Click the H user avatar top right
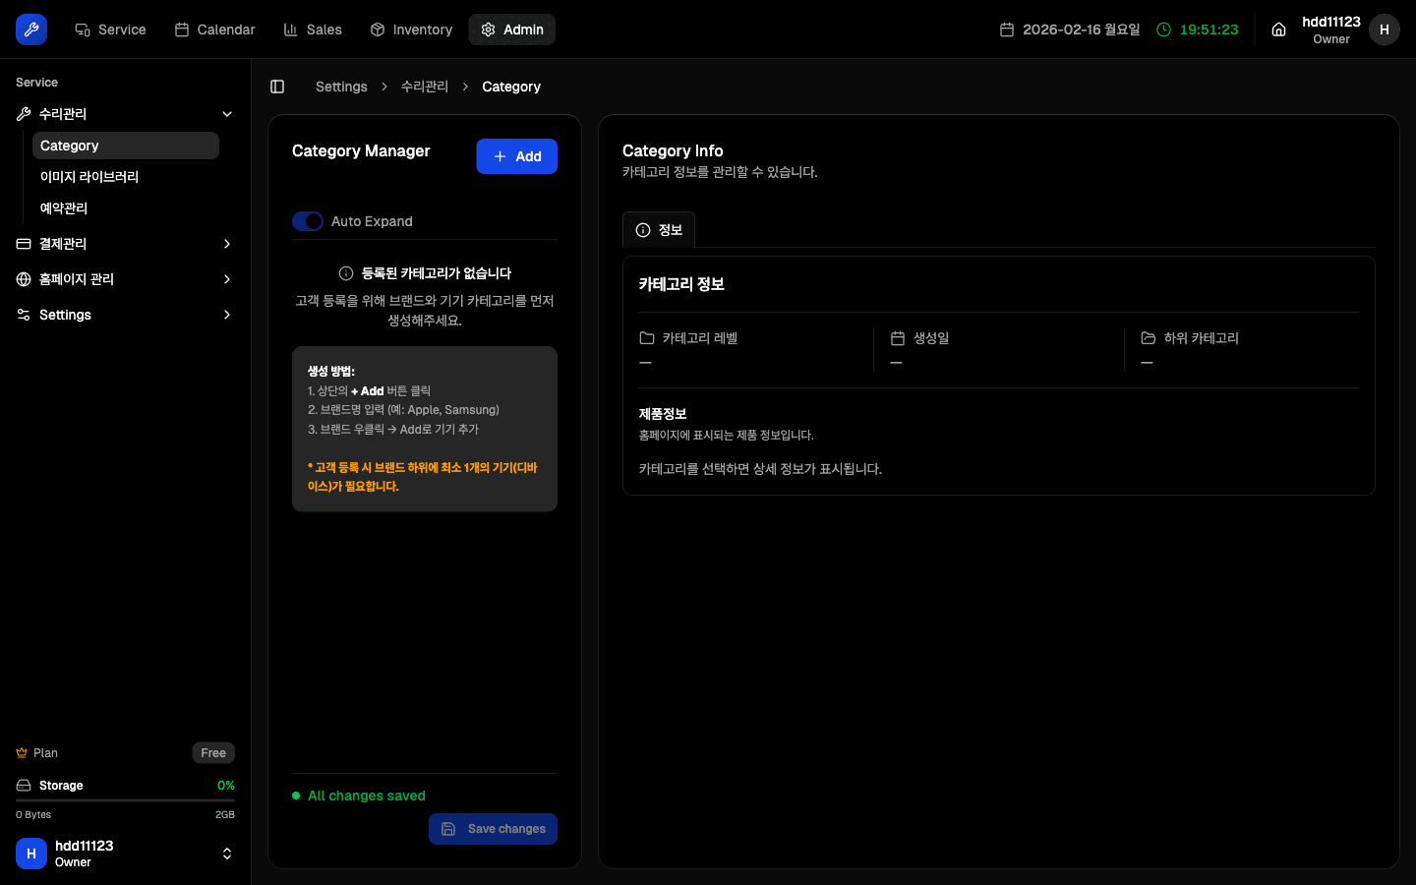 pos(1384,29)
